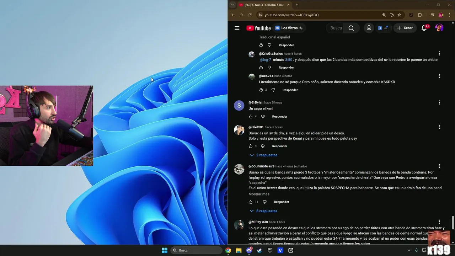Go forward with Chrome's forward arrow

tap(241, 15)
